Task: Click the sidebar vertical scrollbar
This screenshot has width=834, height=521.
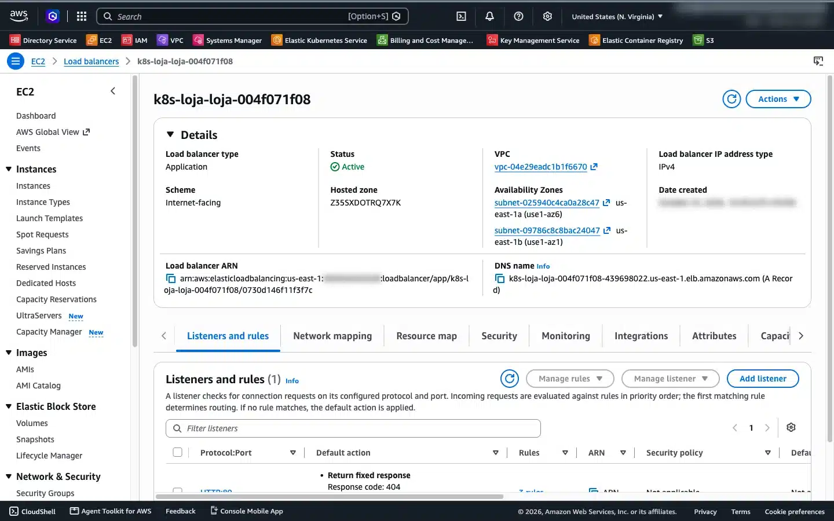Action: (134, 211)
